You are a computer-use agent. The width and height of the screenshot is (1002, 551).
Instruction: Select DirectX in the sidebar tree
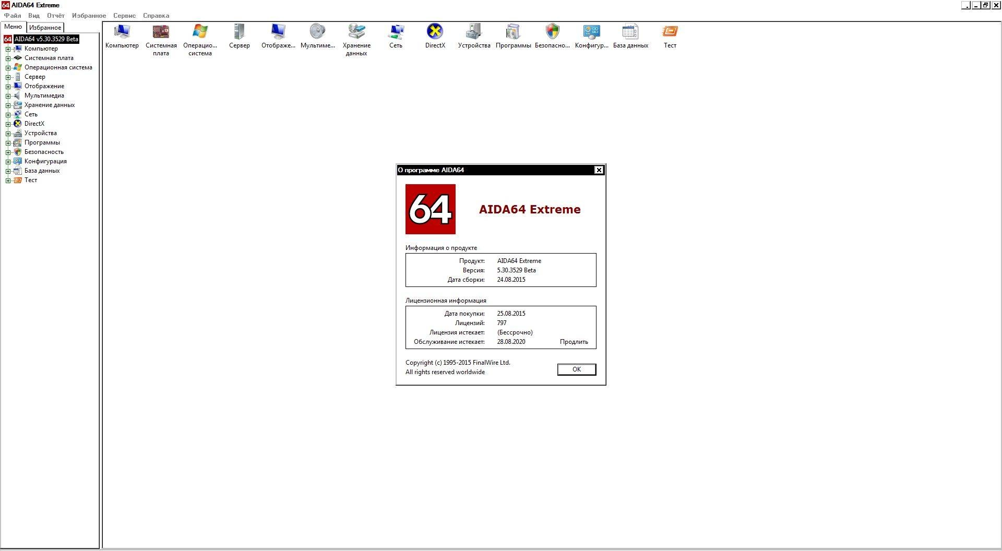(x=34, y=124)
